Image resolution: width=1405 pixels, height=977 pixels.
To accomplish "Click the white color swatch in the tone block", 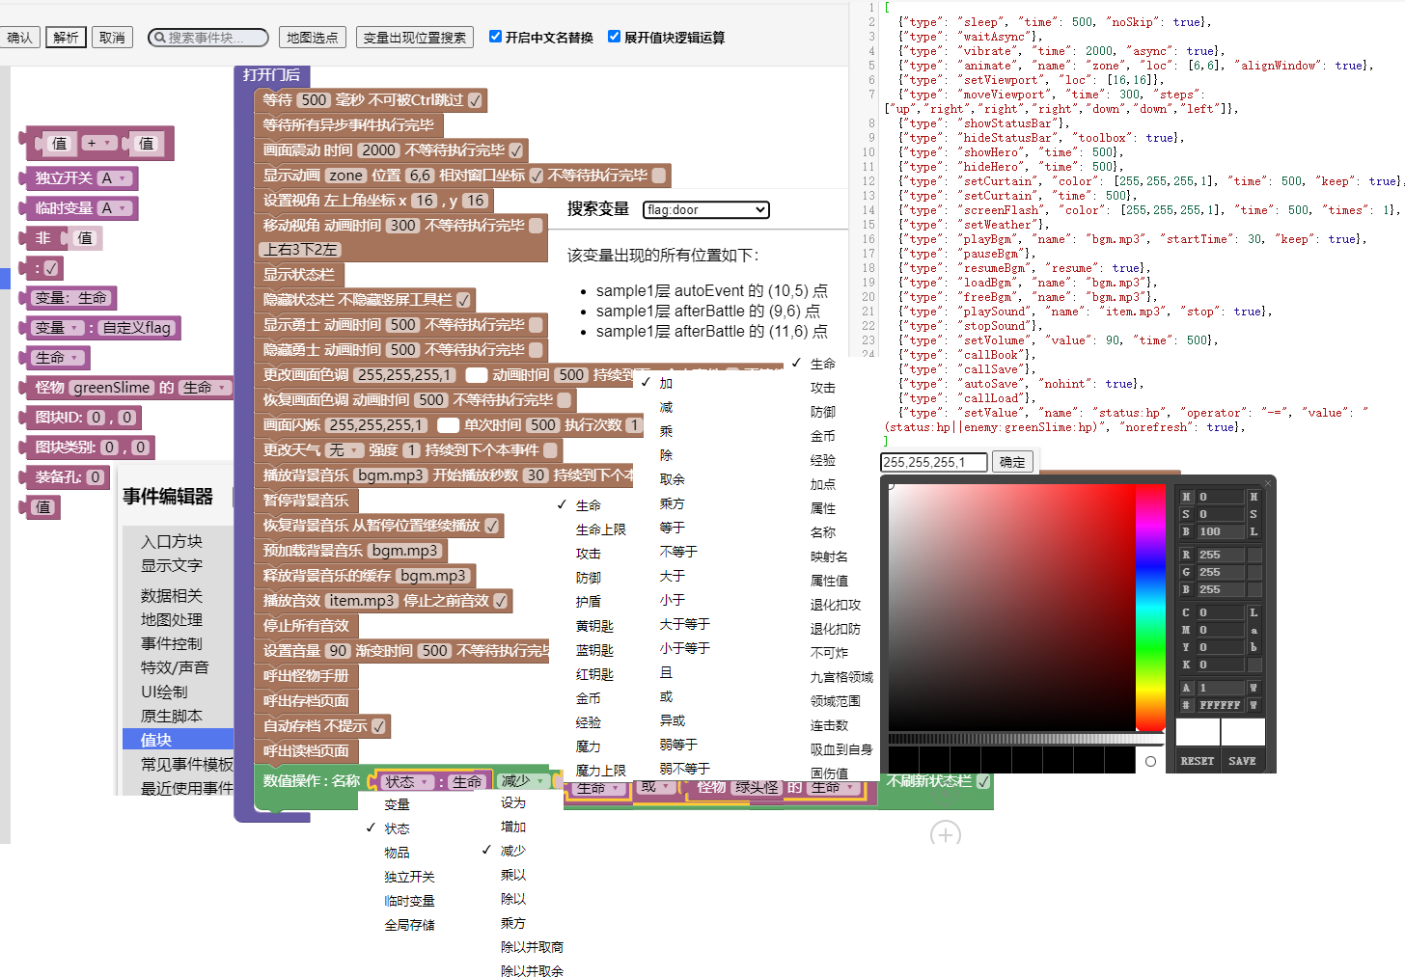I will [x=476, y=375].
